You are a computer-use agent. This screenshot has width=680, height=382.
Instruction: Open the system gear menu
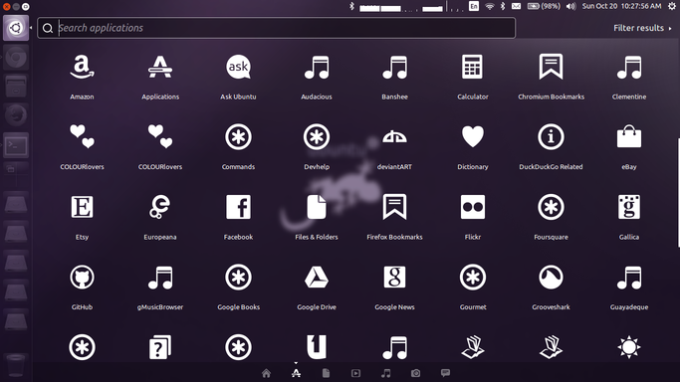click(x=672, y=6)
